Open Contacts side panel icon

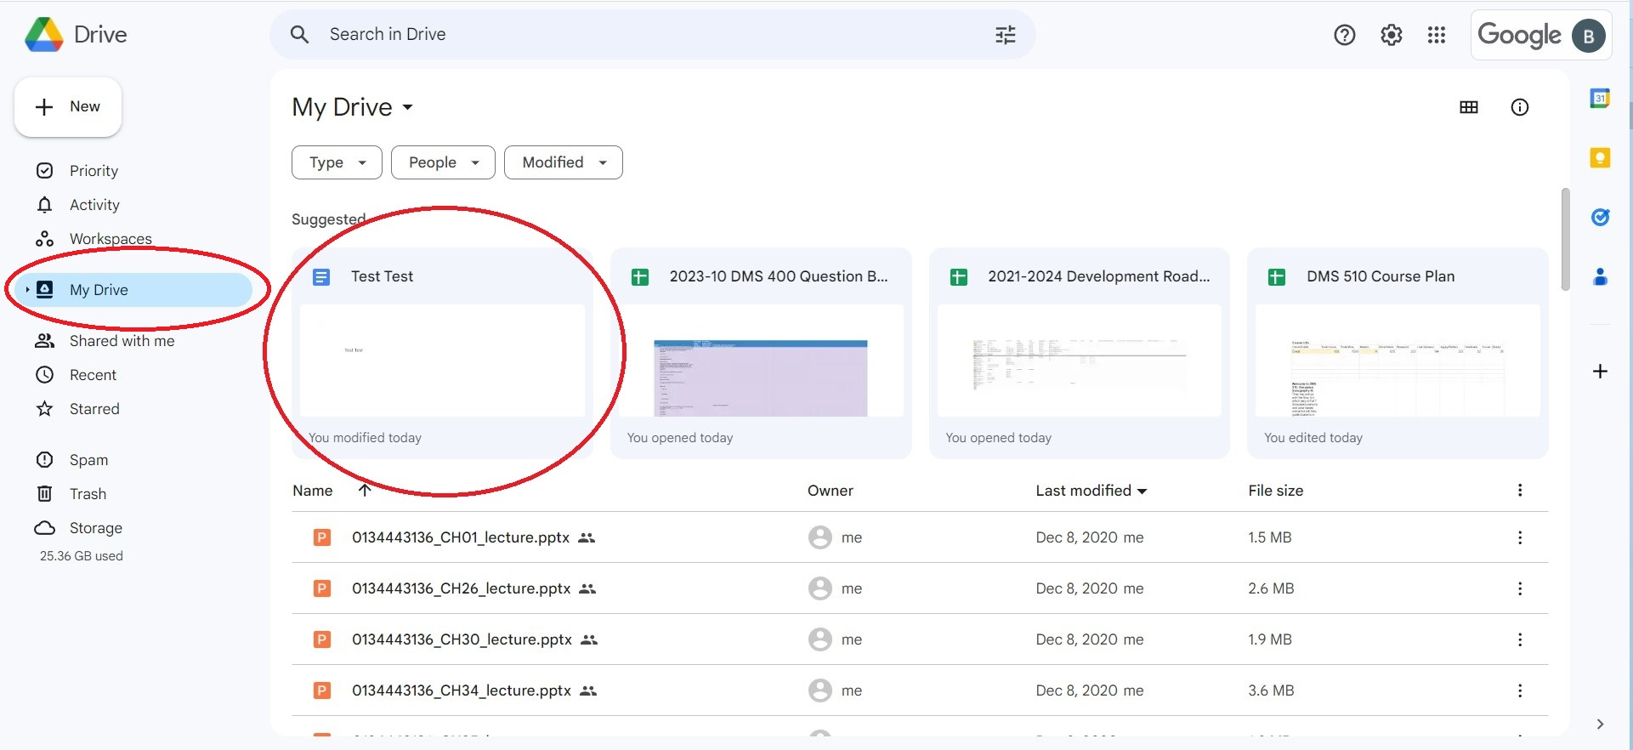tap(1600, 277)
